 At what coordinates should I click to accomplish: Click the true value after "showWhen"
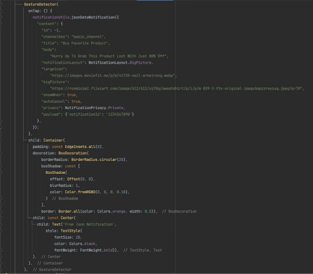(71, 95)
